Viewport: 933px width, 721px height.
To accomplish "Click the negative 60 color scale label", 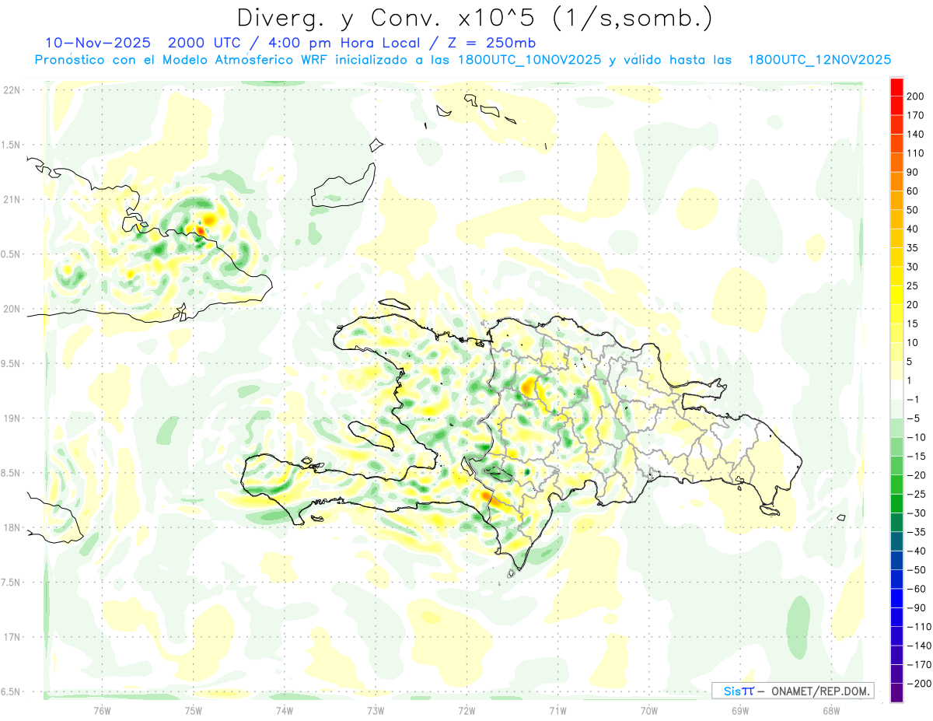I will [917, 589].
